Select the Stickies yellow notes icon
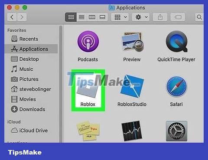This screenshot has height=160, width=208. pyautogui.click(x=88, y=131)
